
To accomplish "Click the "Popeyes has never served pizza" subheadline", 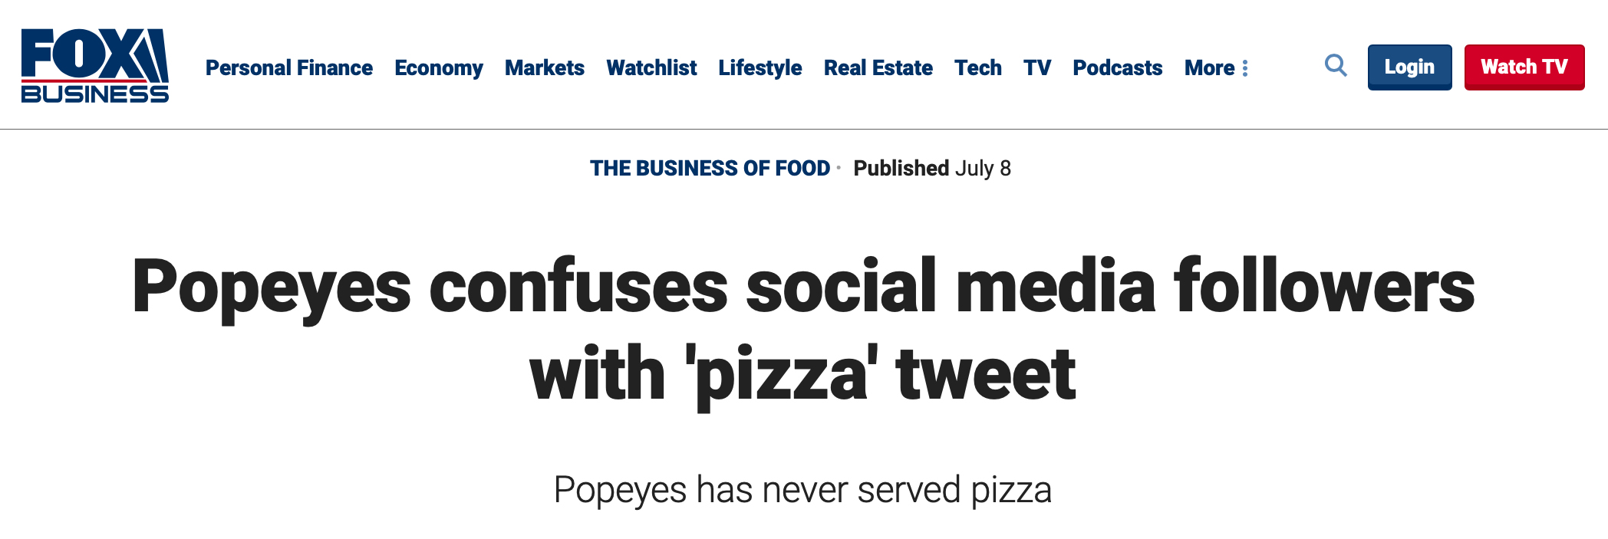I will coord(803,489).
